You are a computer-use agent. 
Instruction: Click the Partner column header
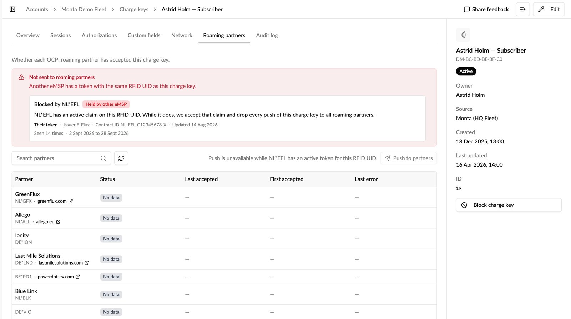tap(24, 179)
